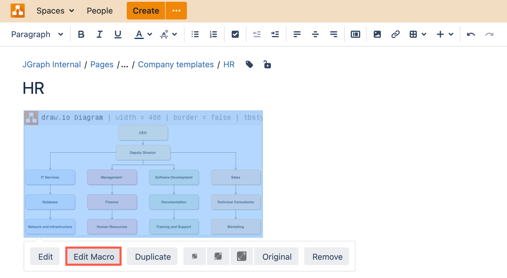Open the Company templates breadcrumb link
The image size is (507, 278).
[x=176, y=64]
